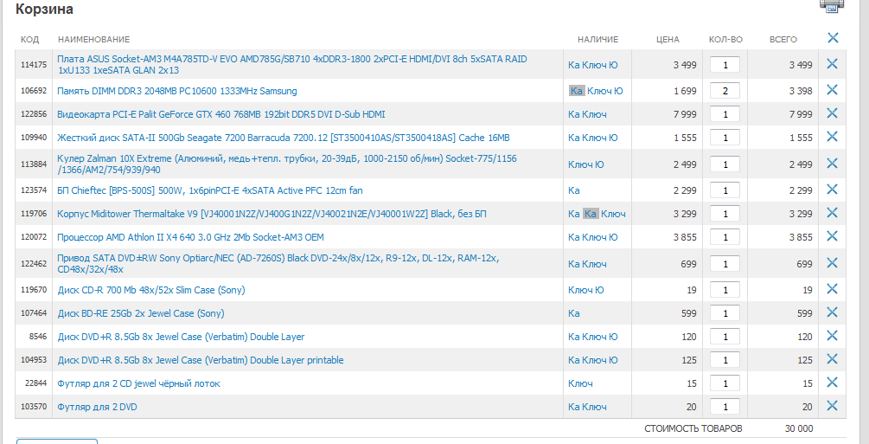869x444 pixels.
Task: Click the СТОИМОСТЬ ТОВАРОВ label
Action: point(693,428)
